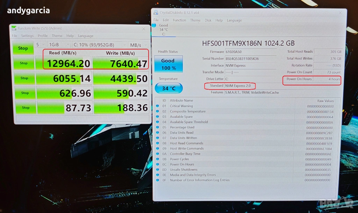
Task: Open the test size dropdown showing 1GiB
Action: pyautogui.click(x=59, y=45)
